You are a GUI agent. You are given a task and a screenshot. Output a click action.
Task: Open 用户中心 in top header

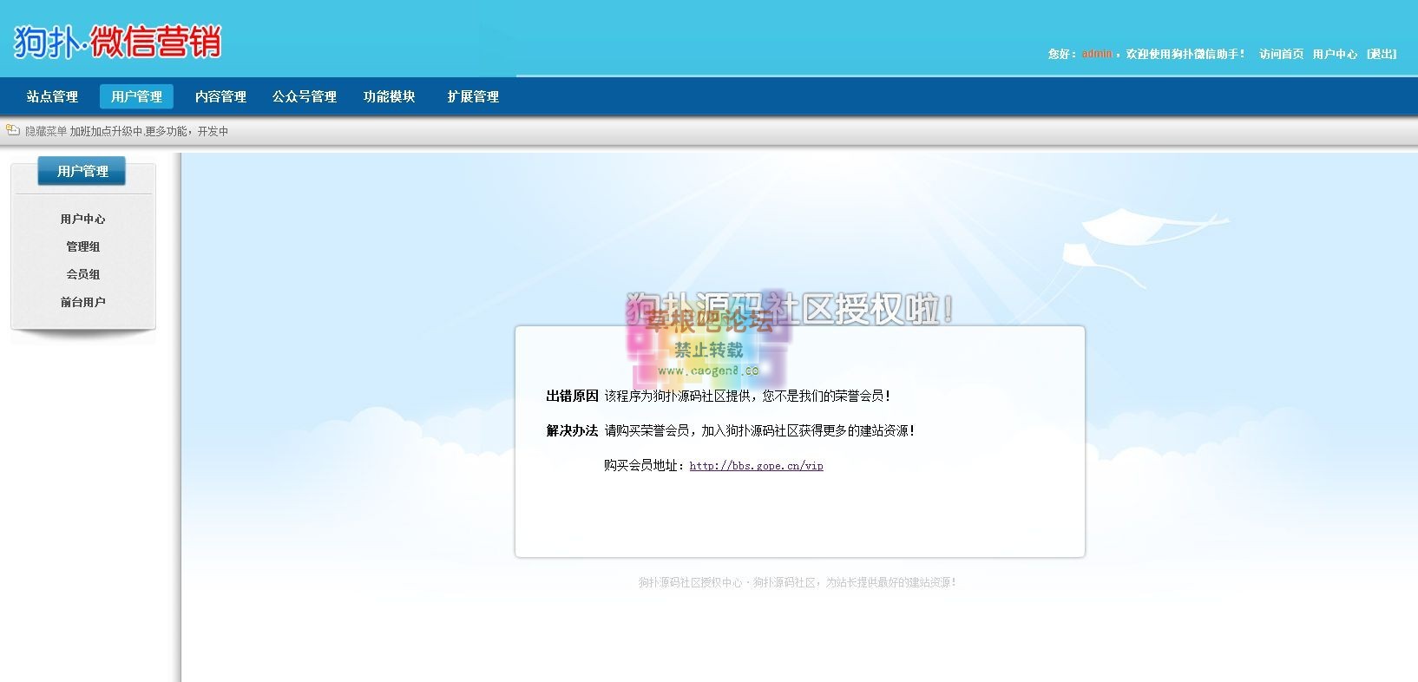point(1335,54)
